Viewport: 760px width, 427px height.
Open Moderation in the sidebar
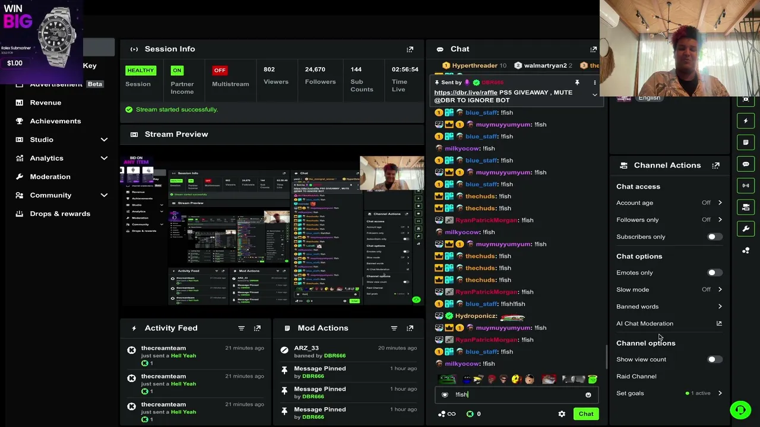pos(50,177)
